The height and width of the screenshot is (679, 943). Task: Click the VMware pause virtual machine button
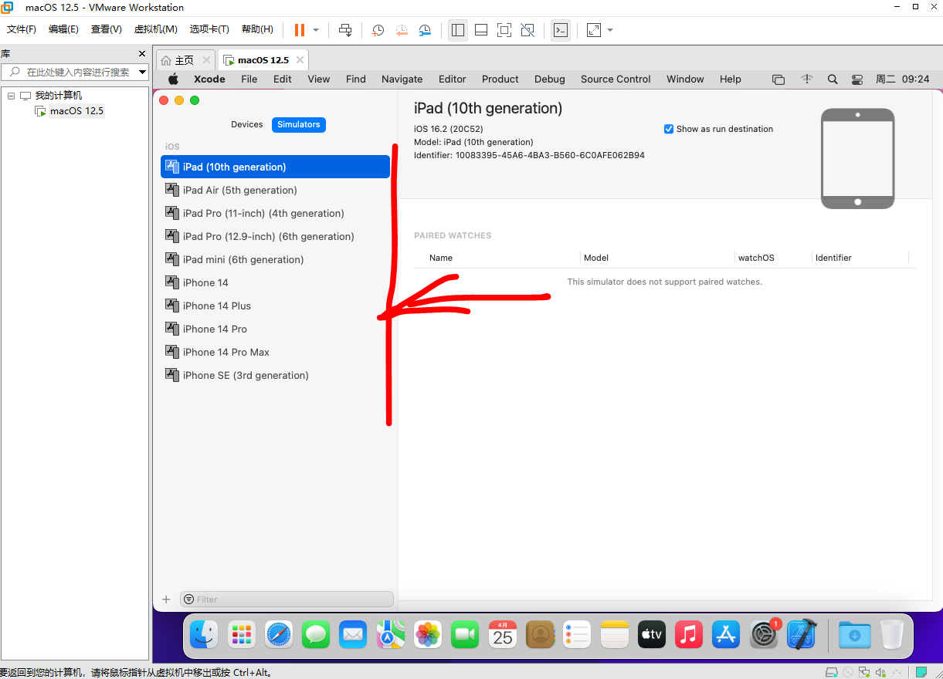(x=299, y=30)
